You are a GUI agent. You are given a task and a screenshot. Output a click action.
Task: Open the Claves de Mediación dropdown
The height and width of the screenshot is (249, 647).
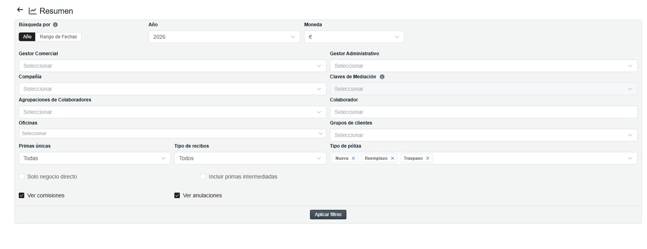click(483, 89)
